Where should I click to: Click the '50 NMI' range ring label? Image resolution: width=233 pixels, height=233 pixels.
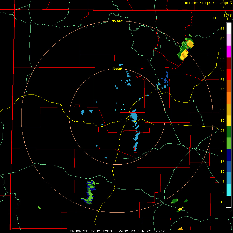pyautogui.click(x=117, y=69)
